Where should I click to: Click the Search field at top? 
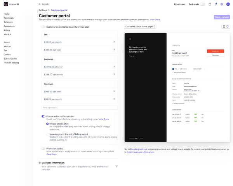coord(45,4)
